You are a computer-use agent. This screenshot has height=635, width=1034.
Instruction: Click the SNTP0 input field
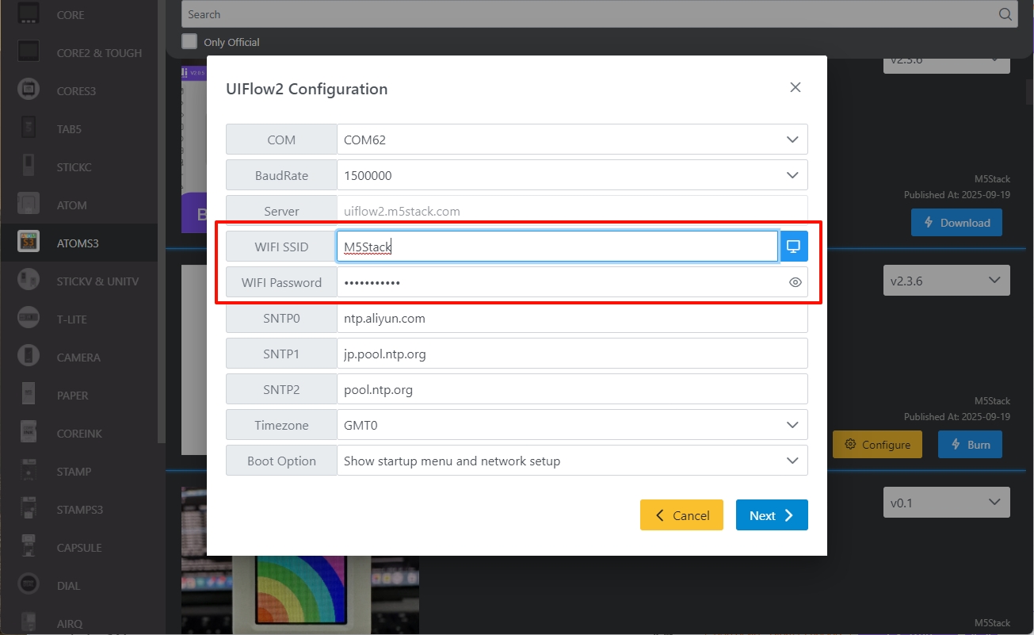(x=572, y=318)
